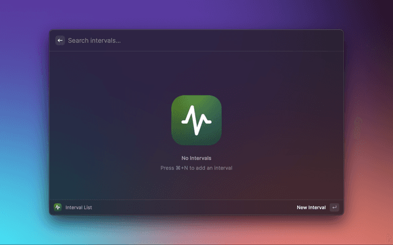The width and height of the screenshot is (393, 245).
Task: Click the small Interval List footer icon
Action: 58,208
